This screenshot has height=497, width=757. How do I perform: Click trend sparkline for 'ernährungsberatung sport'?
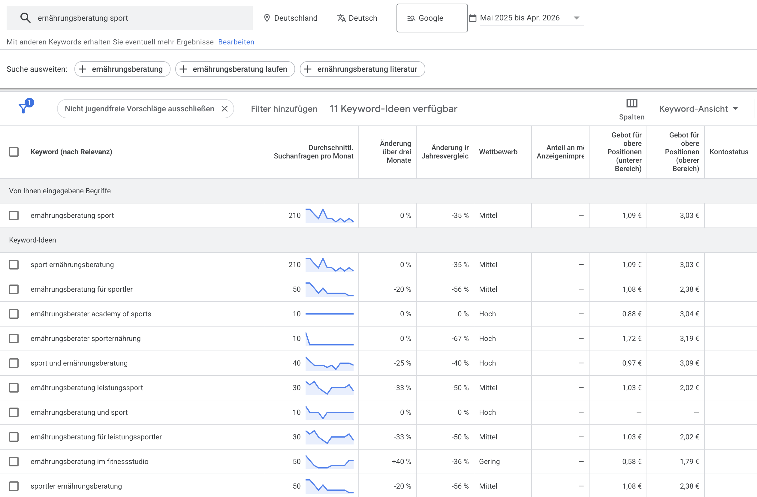(329, 215)
